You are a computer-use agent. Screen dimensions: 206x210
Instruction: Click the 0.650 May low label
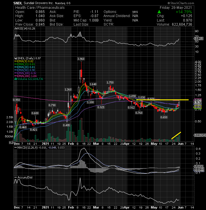point(164,117)
